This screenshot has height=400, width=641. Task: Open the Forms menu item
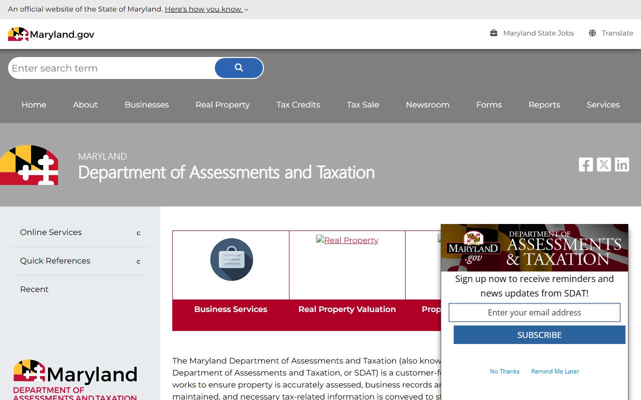[489, 104]
